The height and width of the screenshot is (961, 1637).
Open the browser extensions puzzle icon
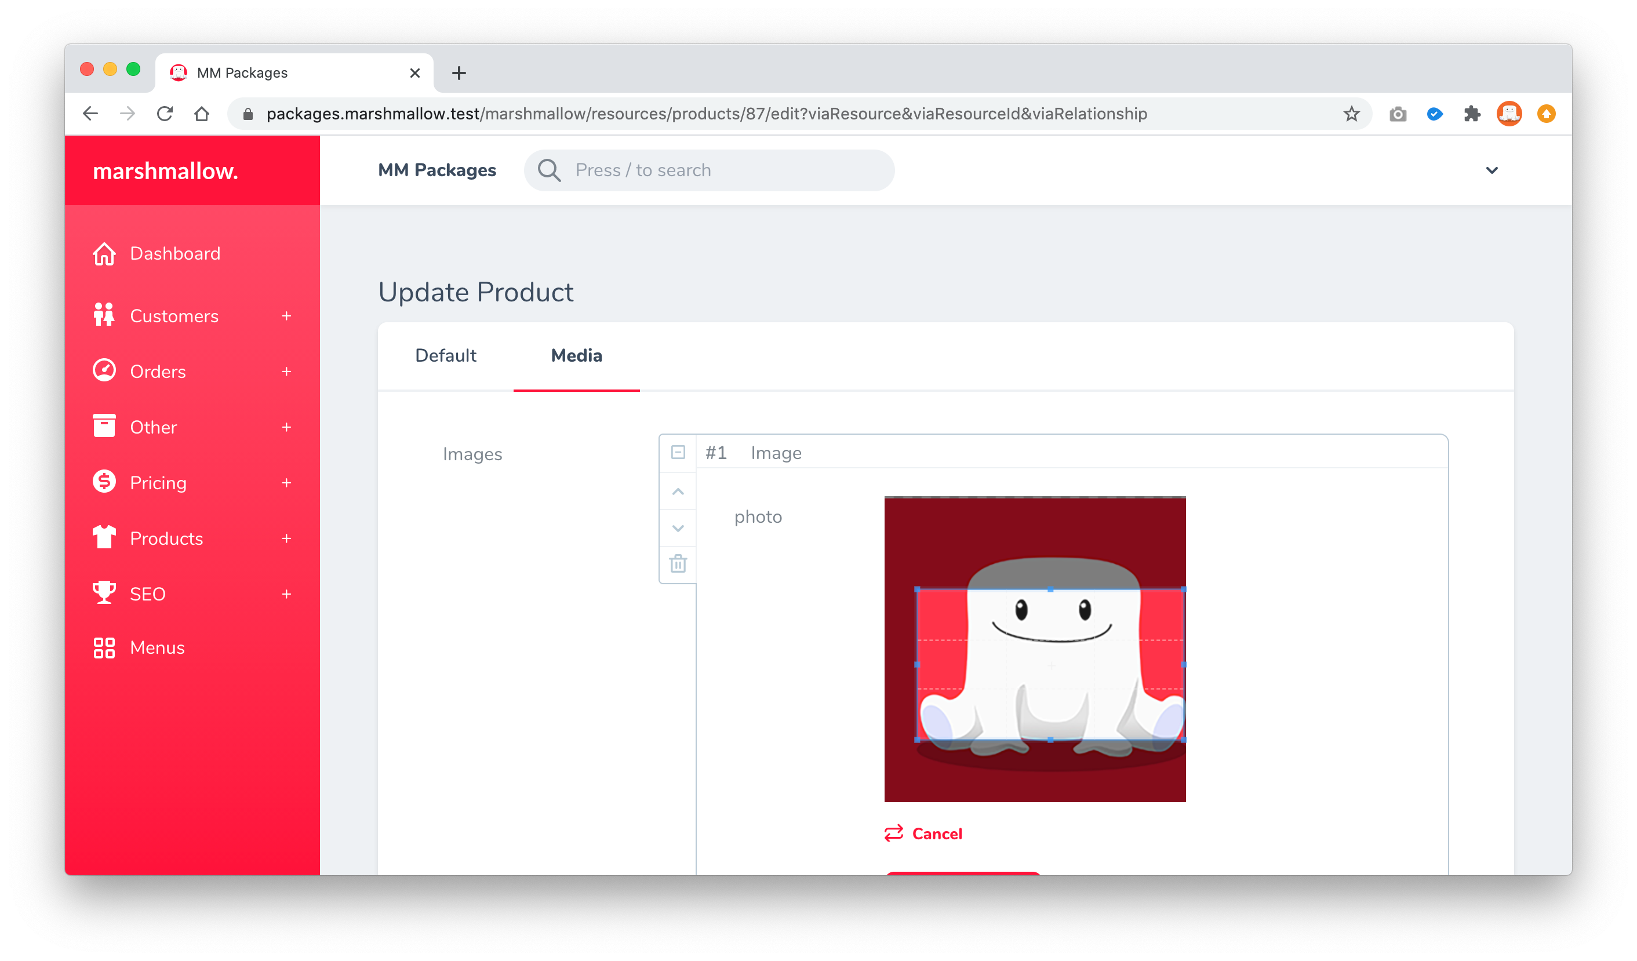coord(1471,114)
